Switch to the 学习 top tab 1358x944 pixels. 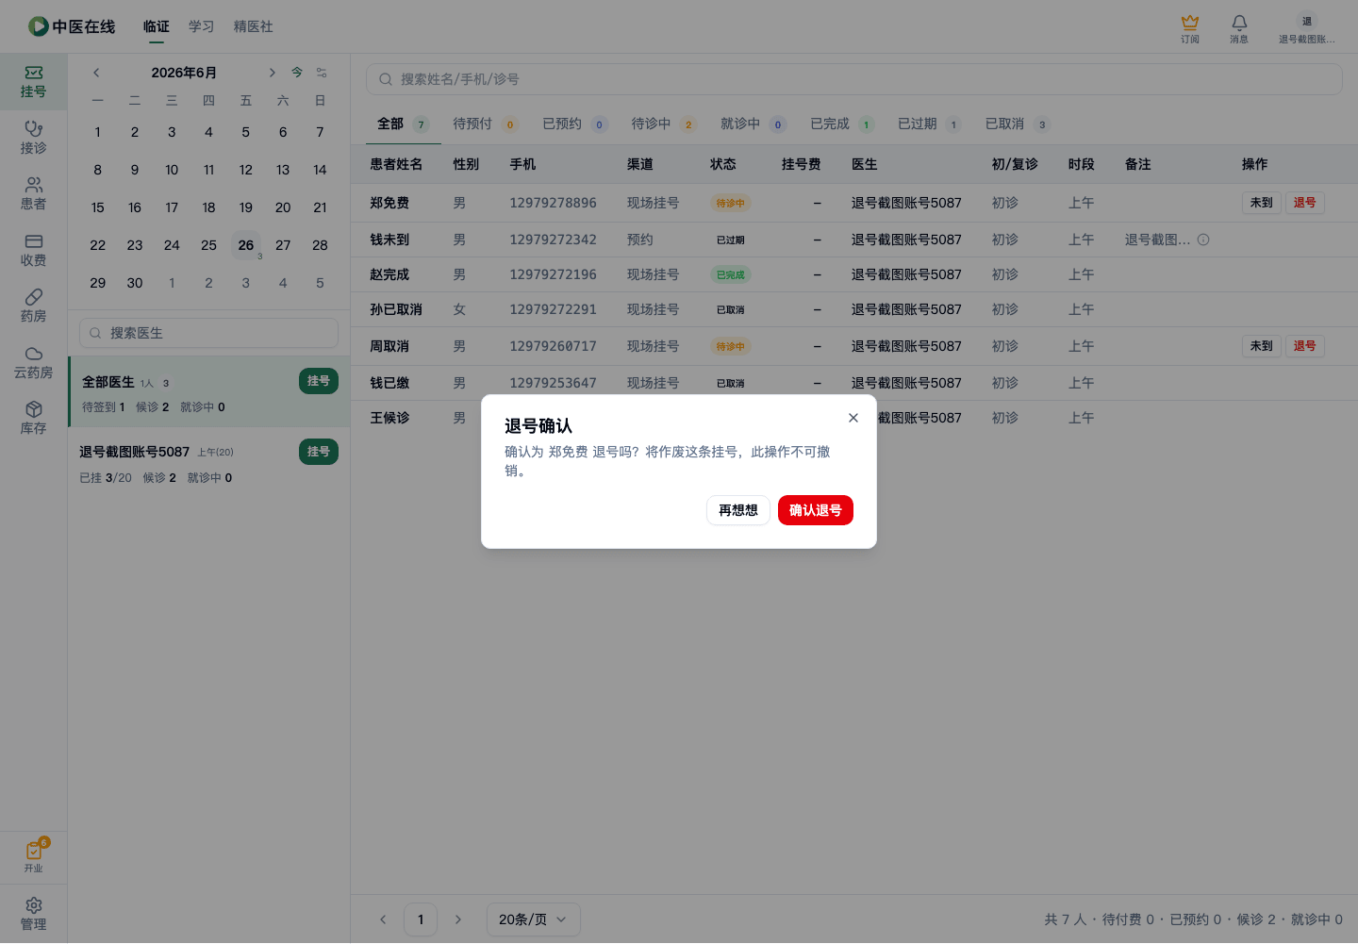202,26
